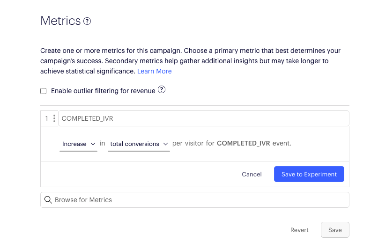The height and width of the screenshot is (248, 378).
Task: Click Save to Experiment button
Action: (309, 174)
